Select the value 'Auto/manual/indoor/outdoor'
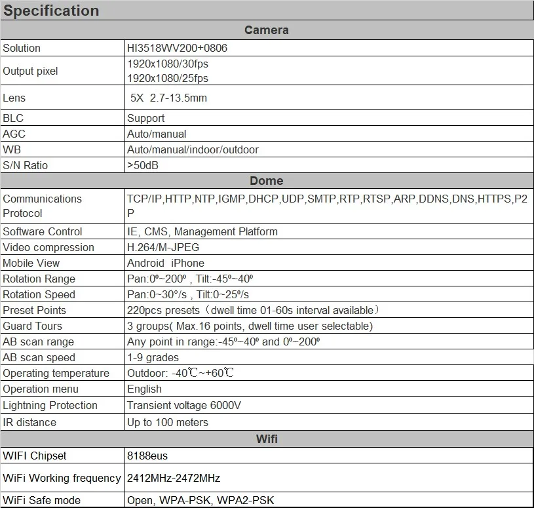534x508 pixels. click(193, 149)
